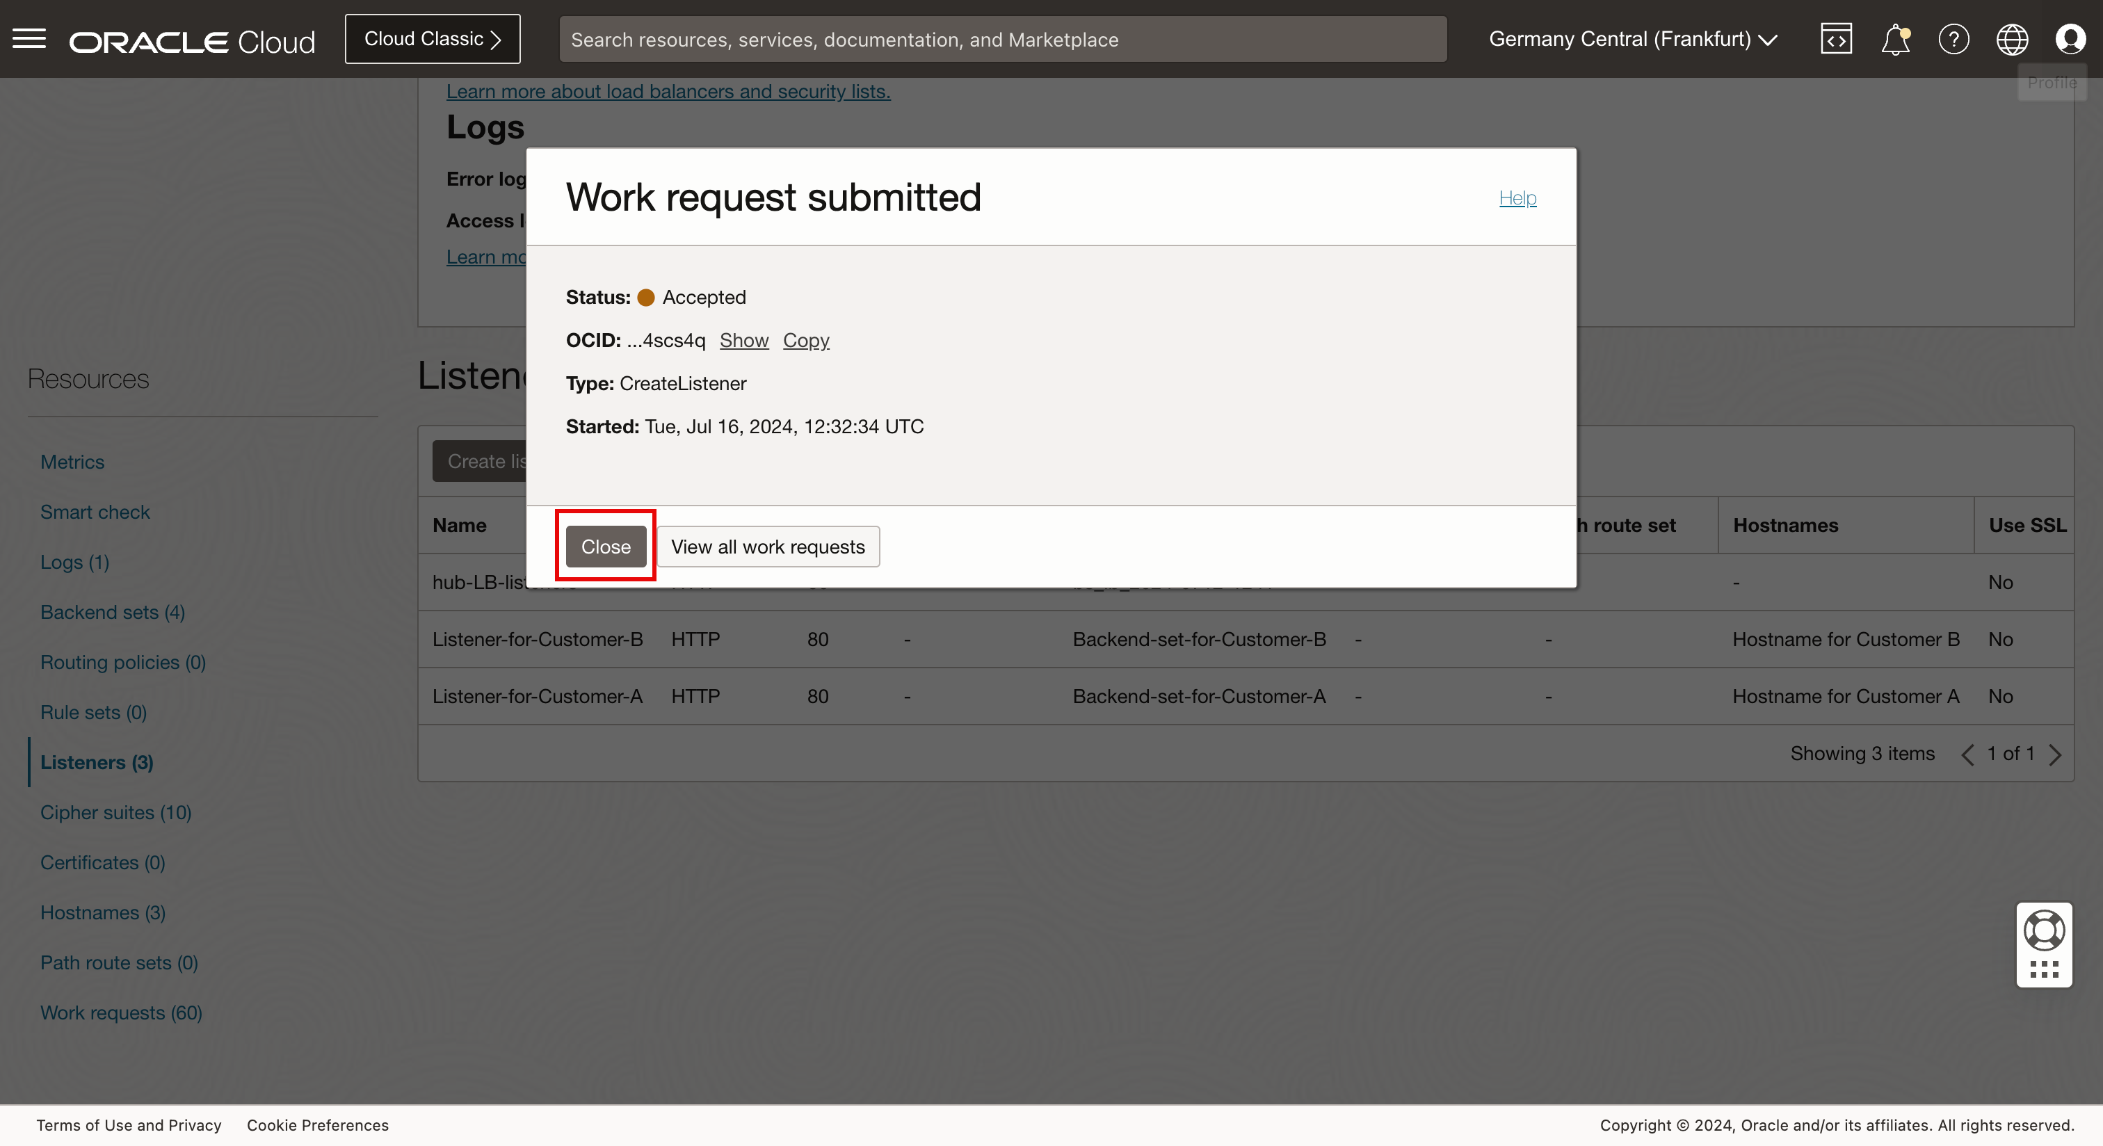Expand the Germany Central (Frankfurt) region dropdown
Image resolution: width=2103 pixels, height=1146 pixels.
click(1633, 38)
